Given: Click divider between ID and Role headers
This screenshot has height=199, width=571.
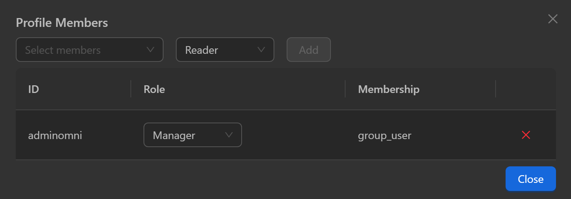Looking at the screenshot, I should 131,89.
